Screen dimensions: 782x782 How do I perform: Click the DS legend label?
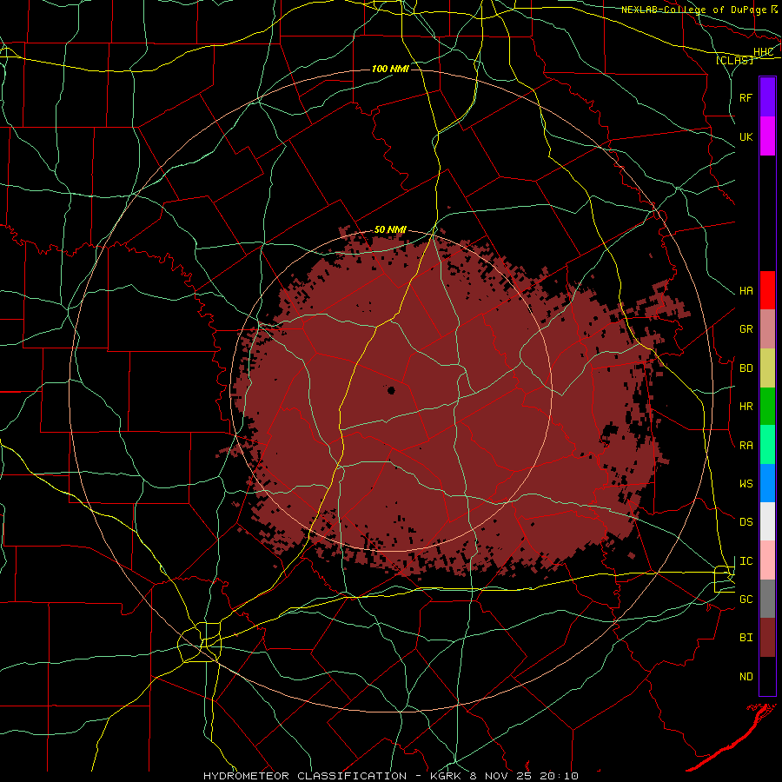point(746,522)
